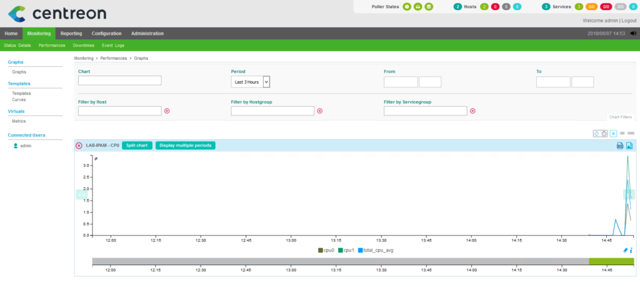Remove the LAB-IPAM - CPU chart

click(79, 145)
